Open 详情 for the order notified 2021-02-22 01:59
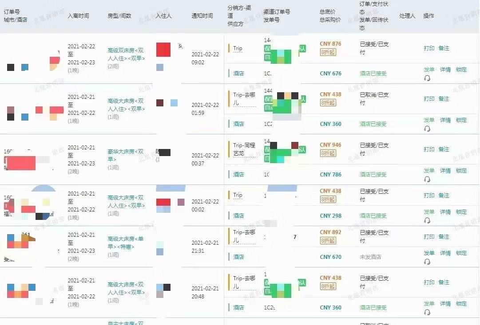480x325 pixels. tap(445, 120)
